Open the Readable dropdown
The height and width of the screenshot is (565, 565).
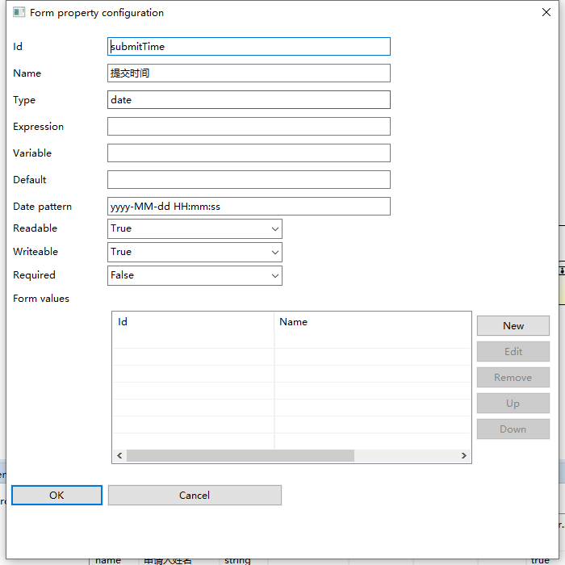195,229
